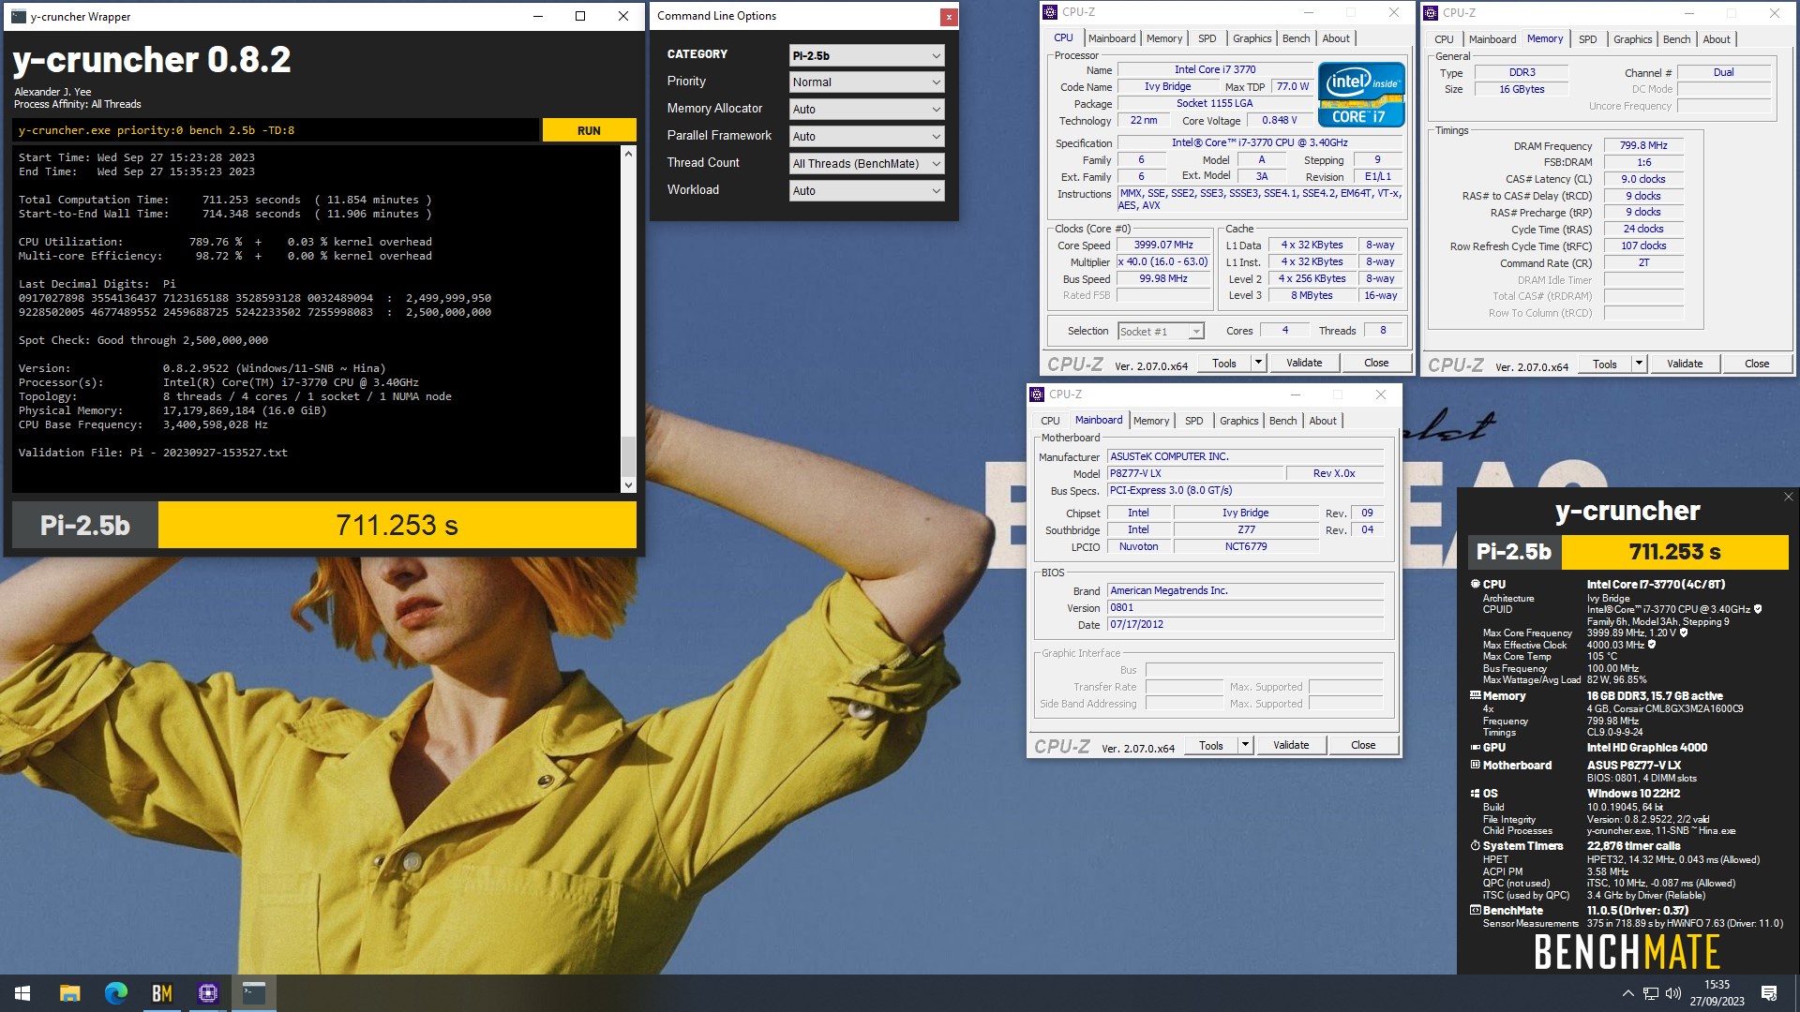Open the Windows Start menu

click(x=22, y=993)
